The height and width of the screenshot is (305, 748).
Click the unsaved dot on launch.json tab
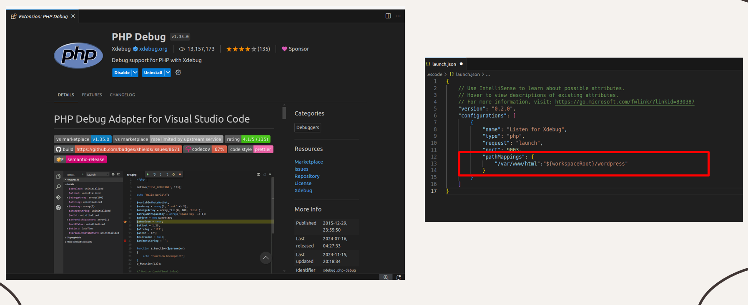click(x=461, y=64)
